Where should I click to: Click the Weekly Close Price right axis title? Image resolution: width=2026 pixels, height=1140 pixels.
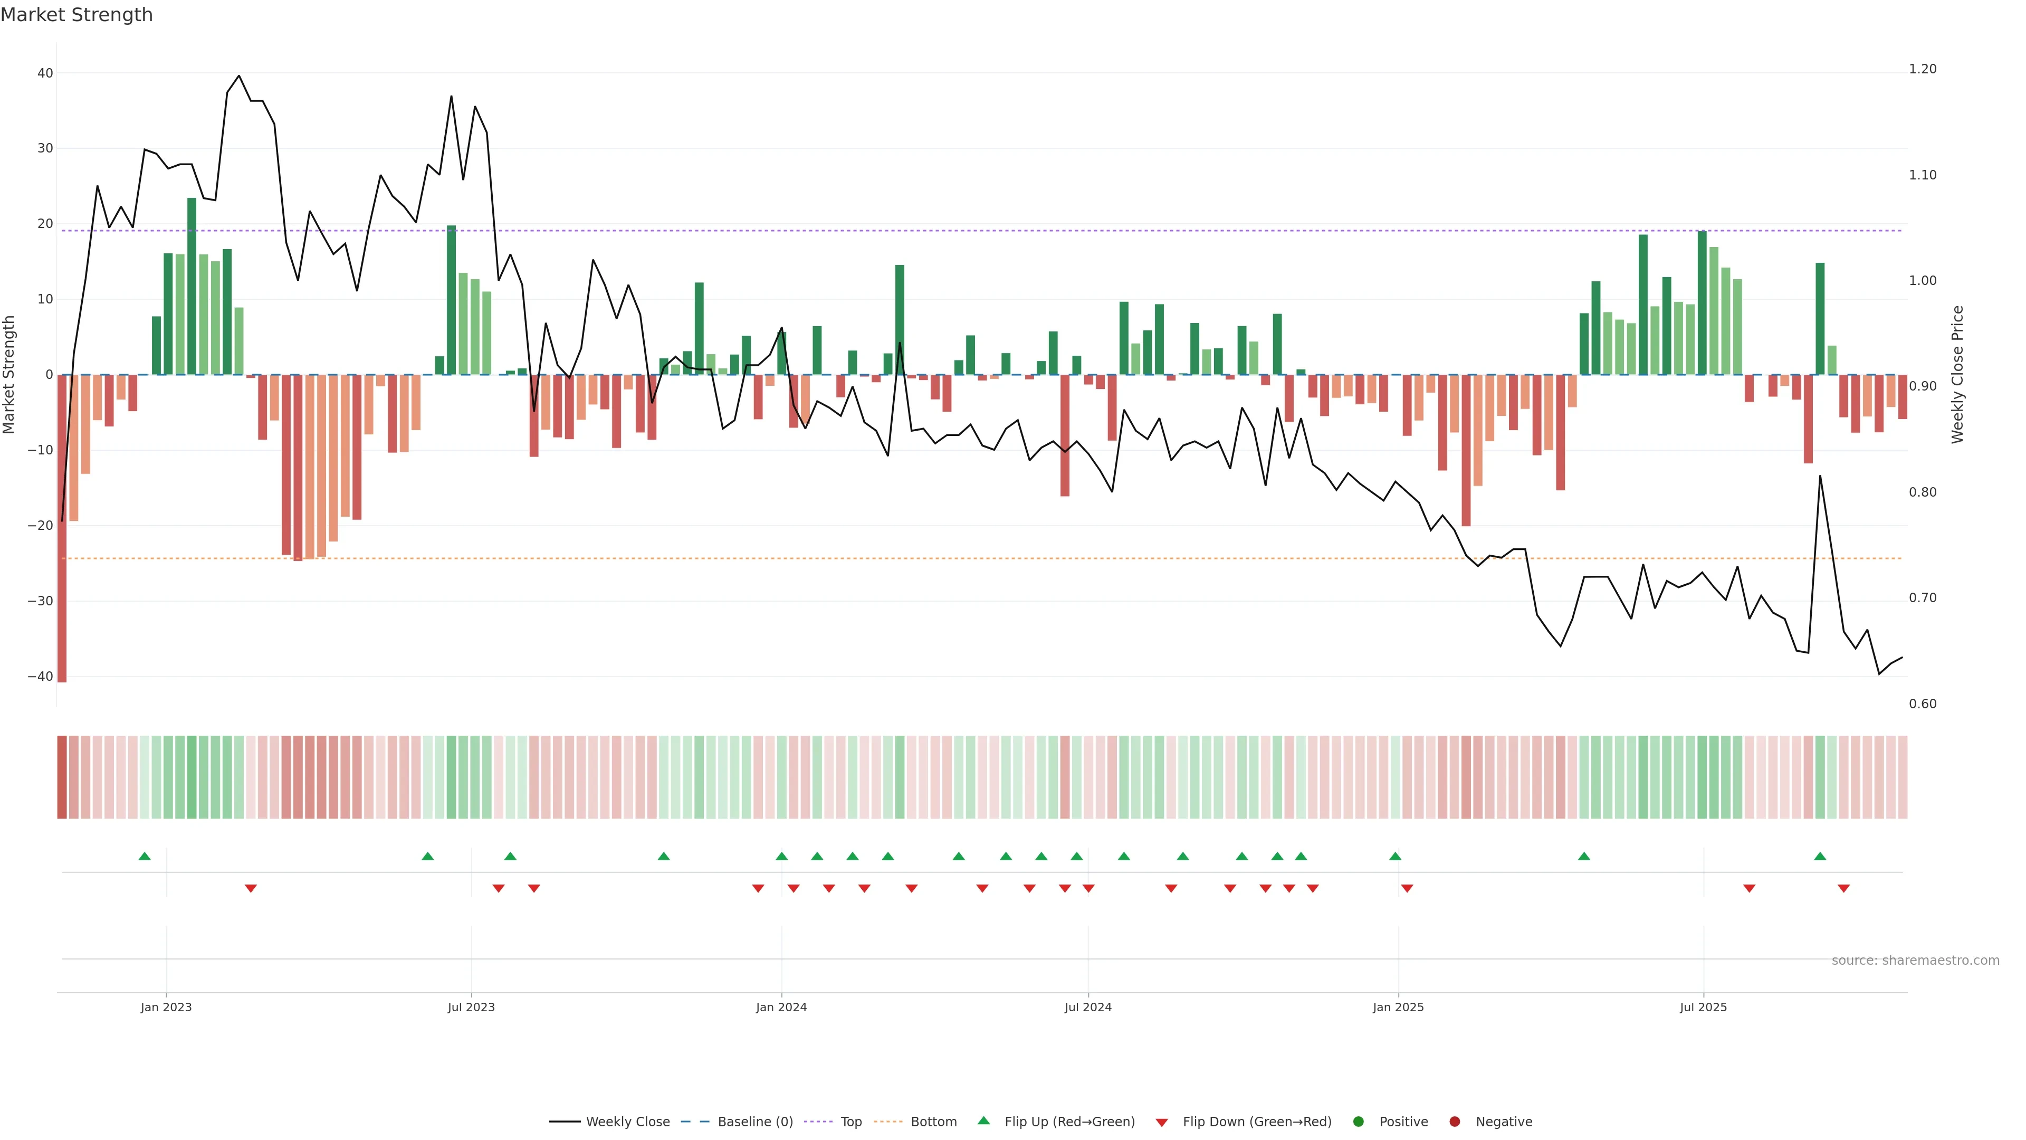(x=1957, y=375)
